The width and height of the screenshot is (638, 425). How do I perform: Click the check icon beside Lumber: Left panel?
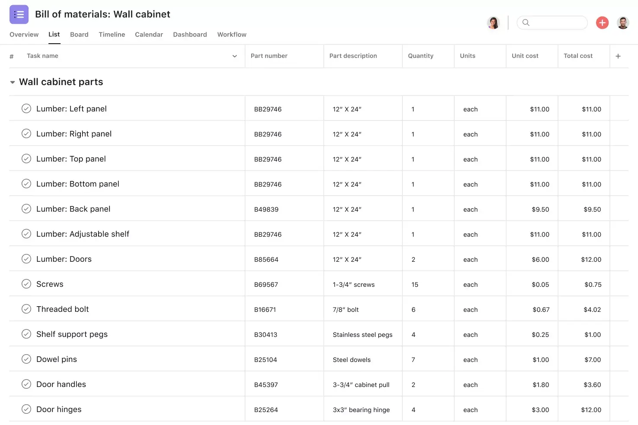pyautogui.click(x=26, y=108)
